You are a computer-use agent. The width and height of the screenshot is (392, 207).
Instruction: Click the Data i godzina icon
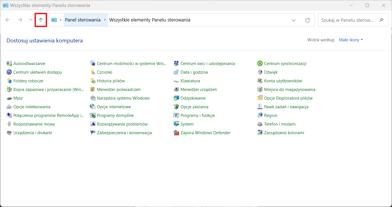coord(176,72)
